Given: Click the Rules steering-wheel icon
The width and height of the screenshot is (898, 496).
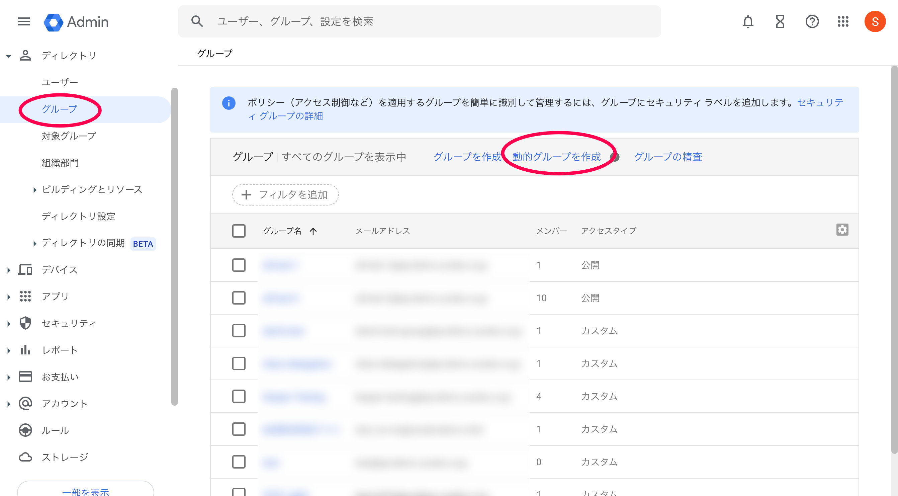Looking at the screenshot, I should pos(25,430).
